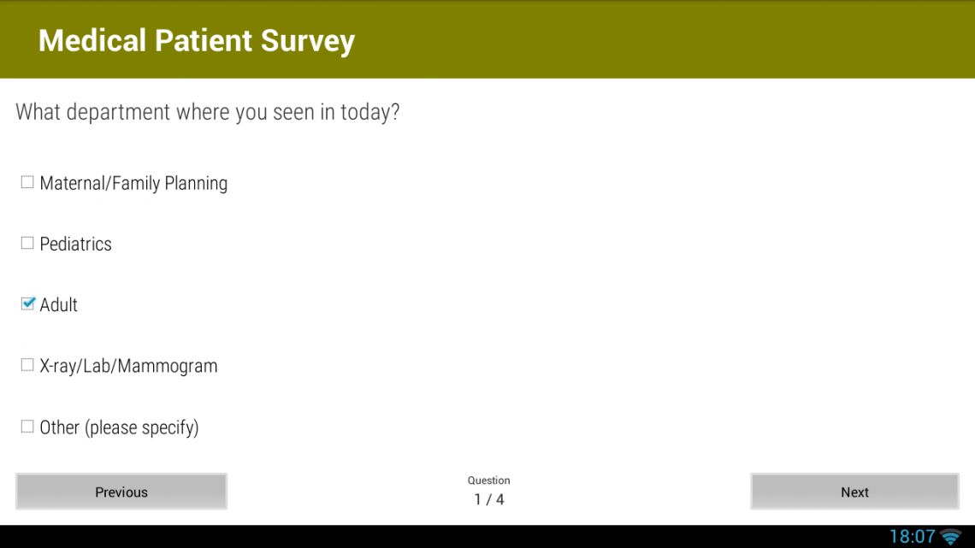Image resolution: width=975 pixels, height=548 pixels.
Task: Tap the Adult option label
Action: (59, 305)
